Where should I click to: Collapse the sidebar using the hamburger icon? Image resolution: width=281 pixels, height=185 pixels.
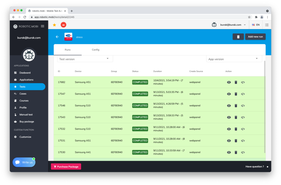pos(43,26)
